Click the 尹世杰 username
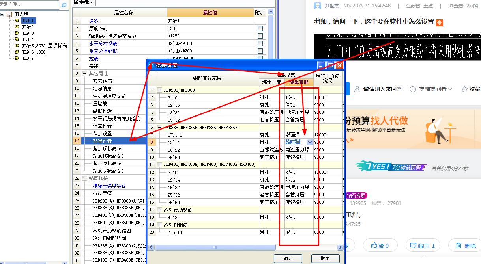481x264 pixels. pyautogui.click(x=332, y=6)
